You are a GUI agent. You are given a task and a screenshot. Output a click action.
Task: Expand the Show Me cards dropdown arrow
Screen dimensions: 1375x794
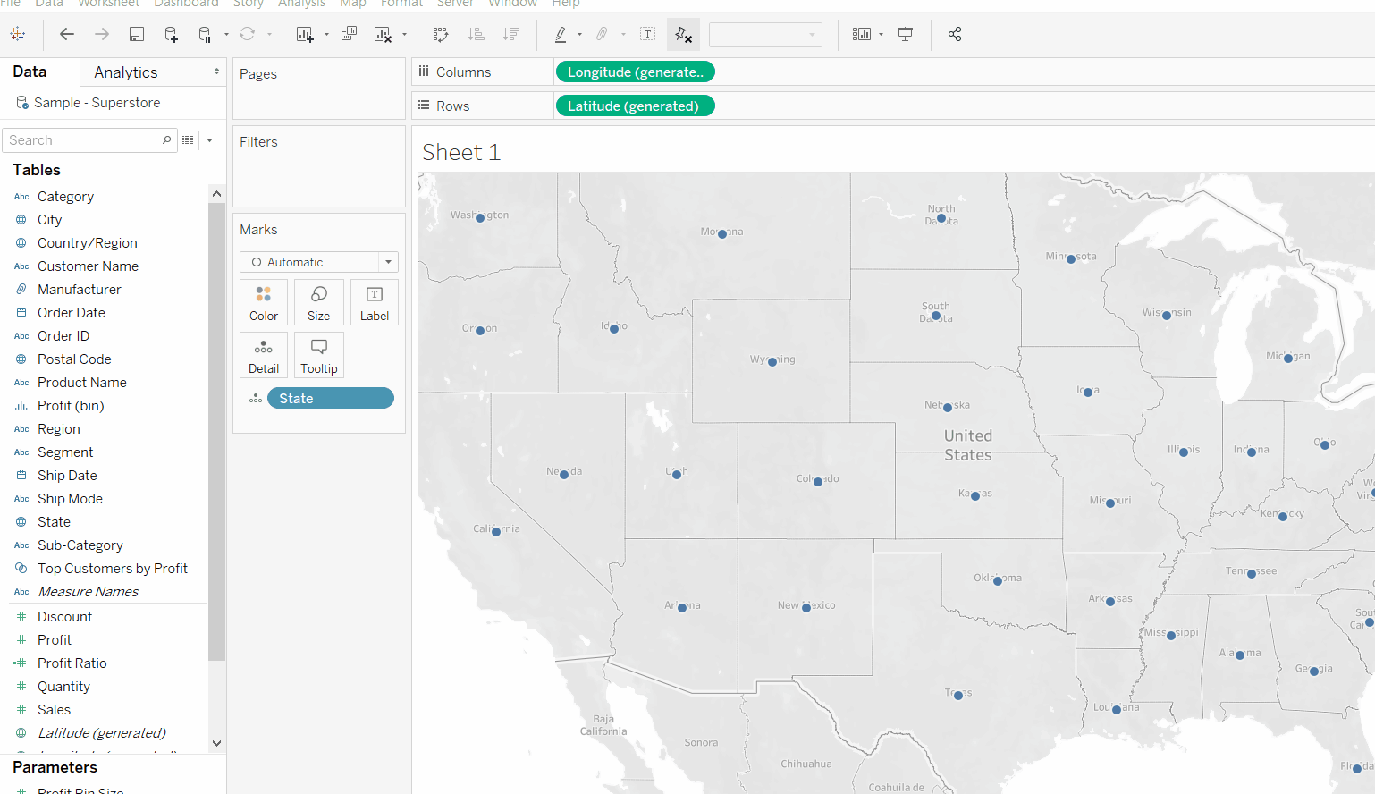[x=882, y=34]
